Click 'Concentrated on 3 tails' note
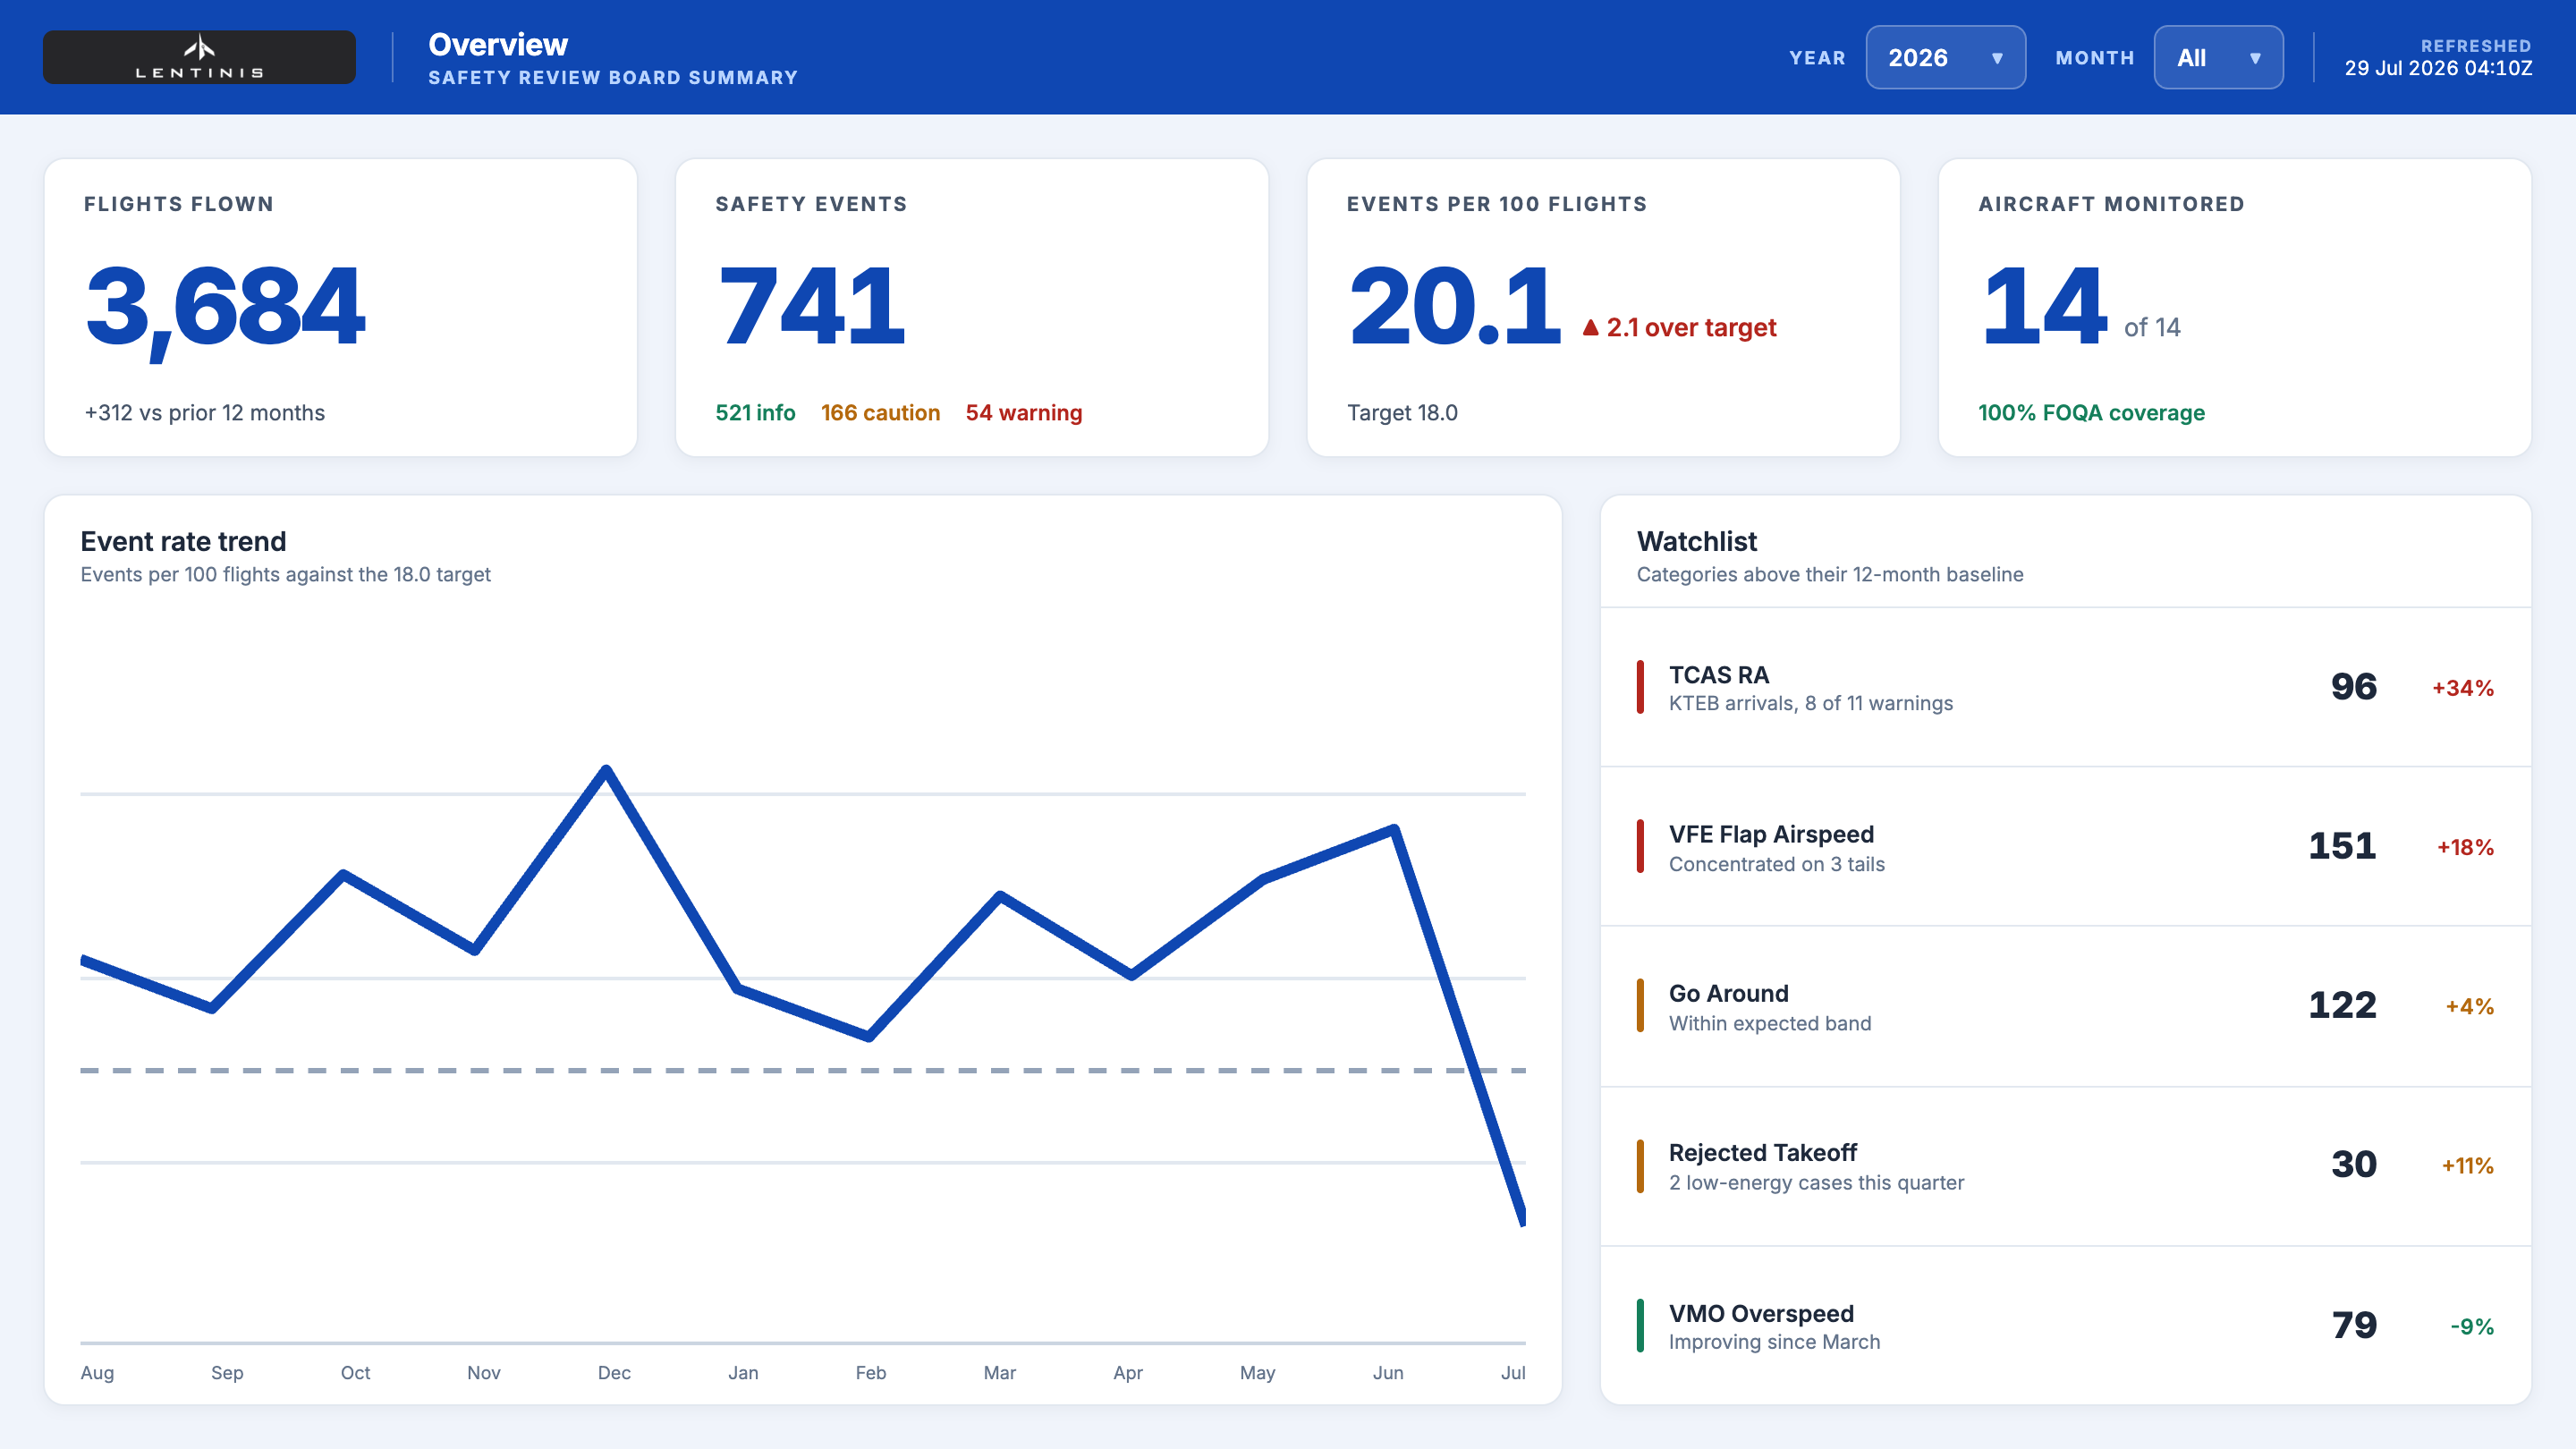This screenshot has width=2576, height=1449. (x=1776, y=864)
